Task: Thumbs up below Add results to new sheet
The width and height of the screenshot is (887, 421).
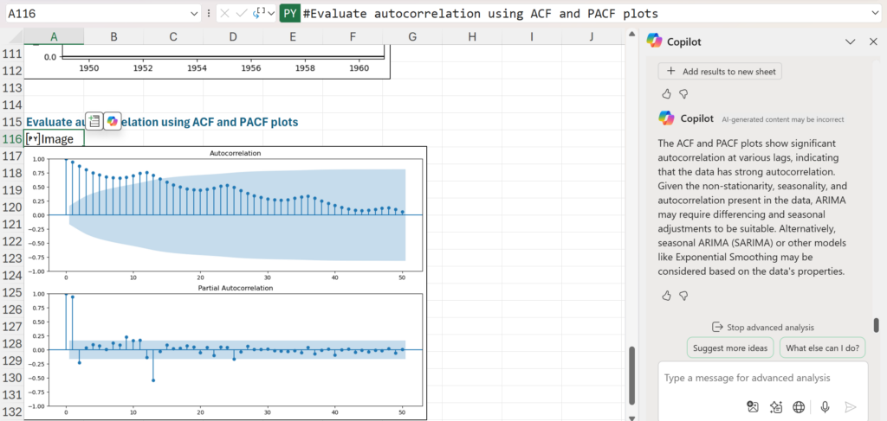Action: tap(666, 93)
